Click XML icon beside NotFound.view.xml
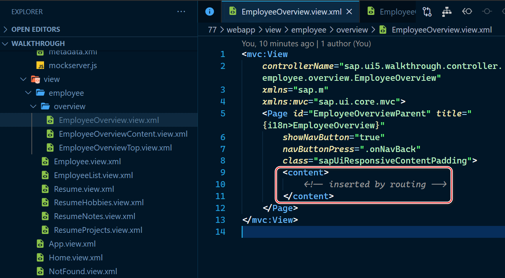This screenshot has width=505, height=278. click(40, 271)
